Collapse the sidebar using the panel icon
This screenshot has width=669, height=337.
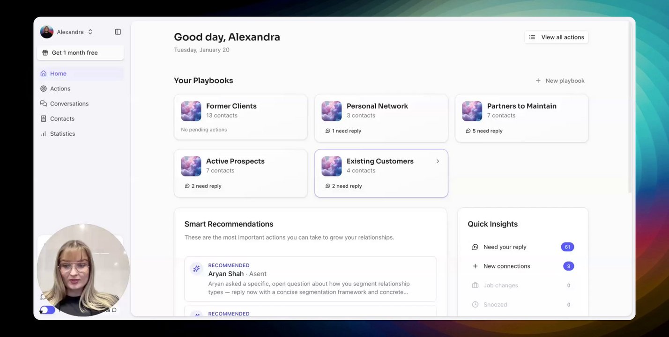(x=118, y=32)
